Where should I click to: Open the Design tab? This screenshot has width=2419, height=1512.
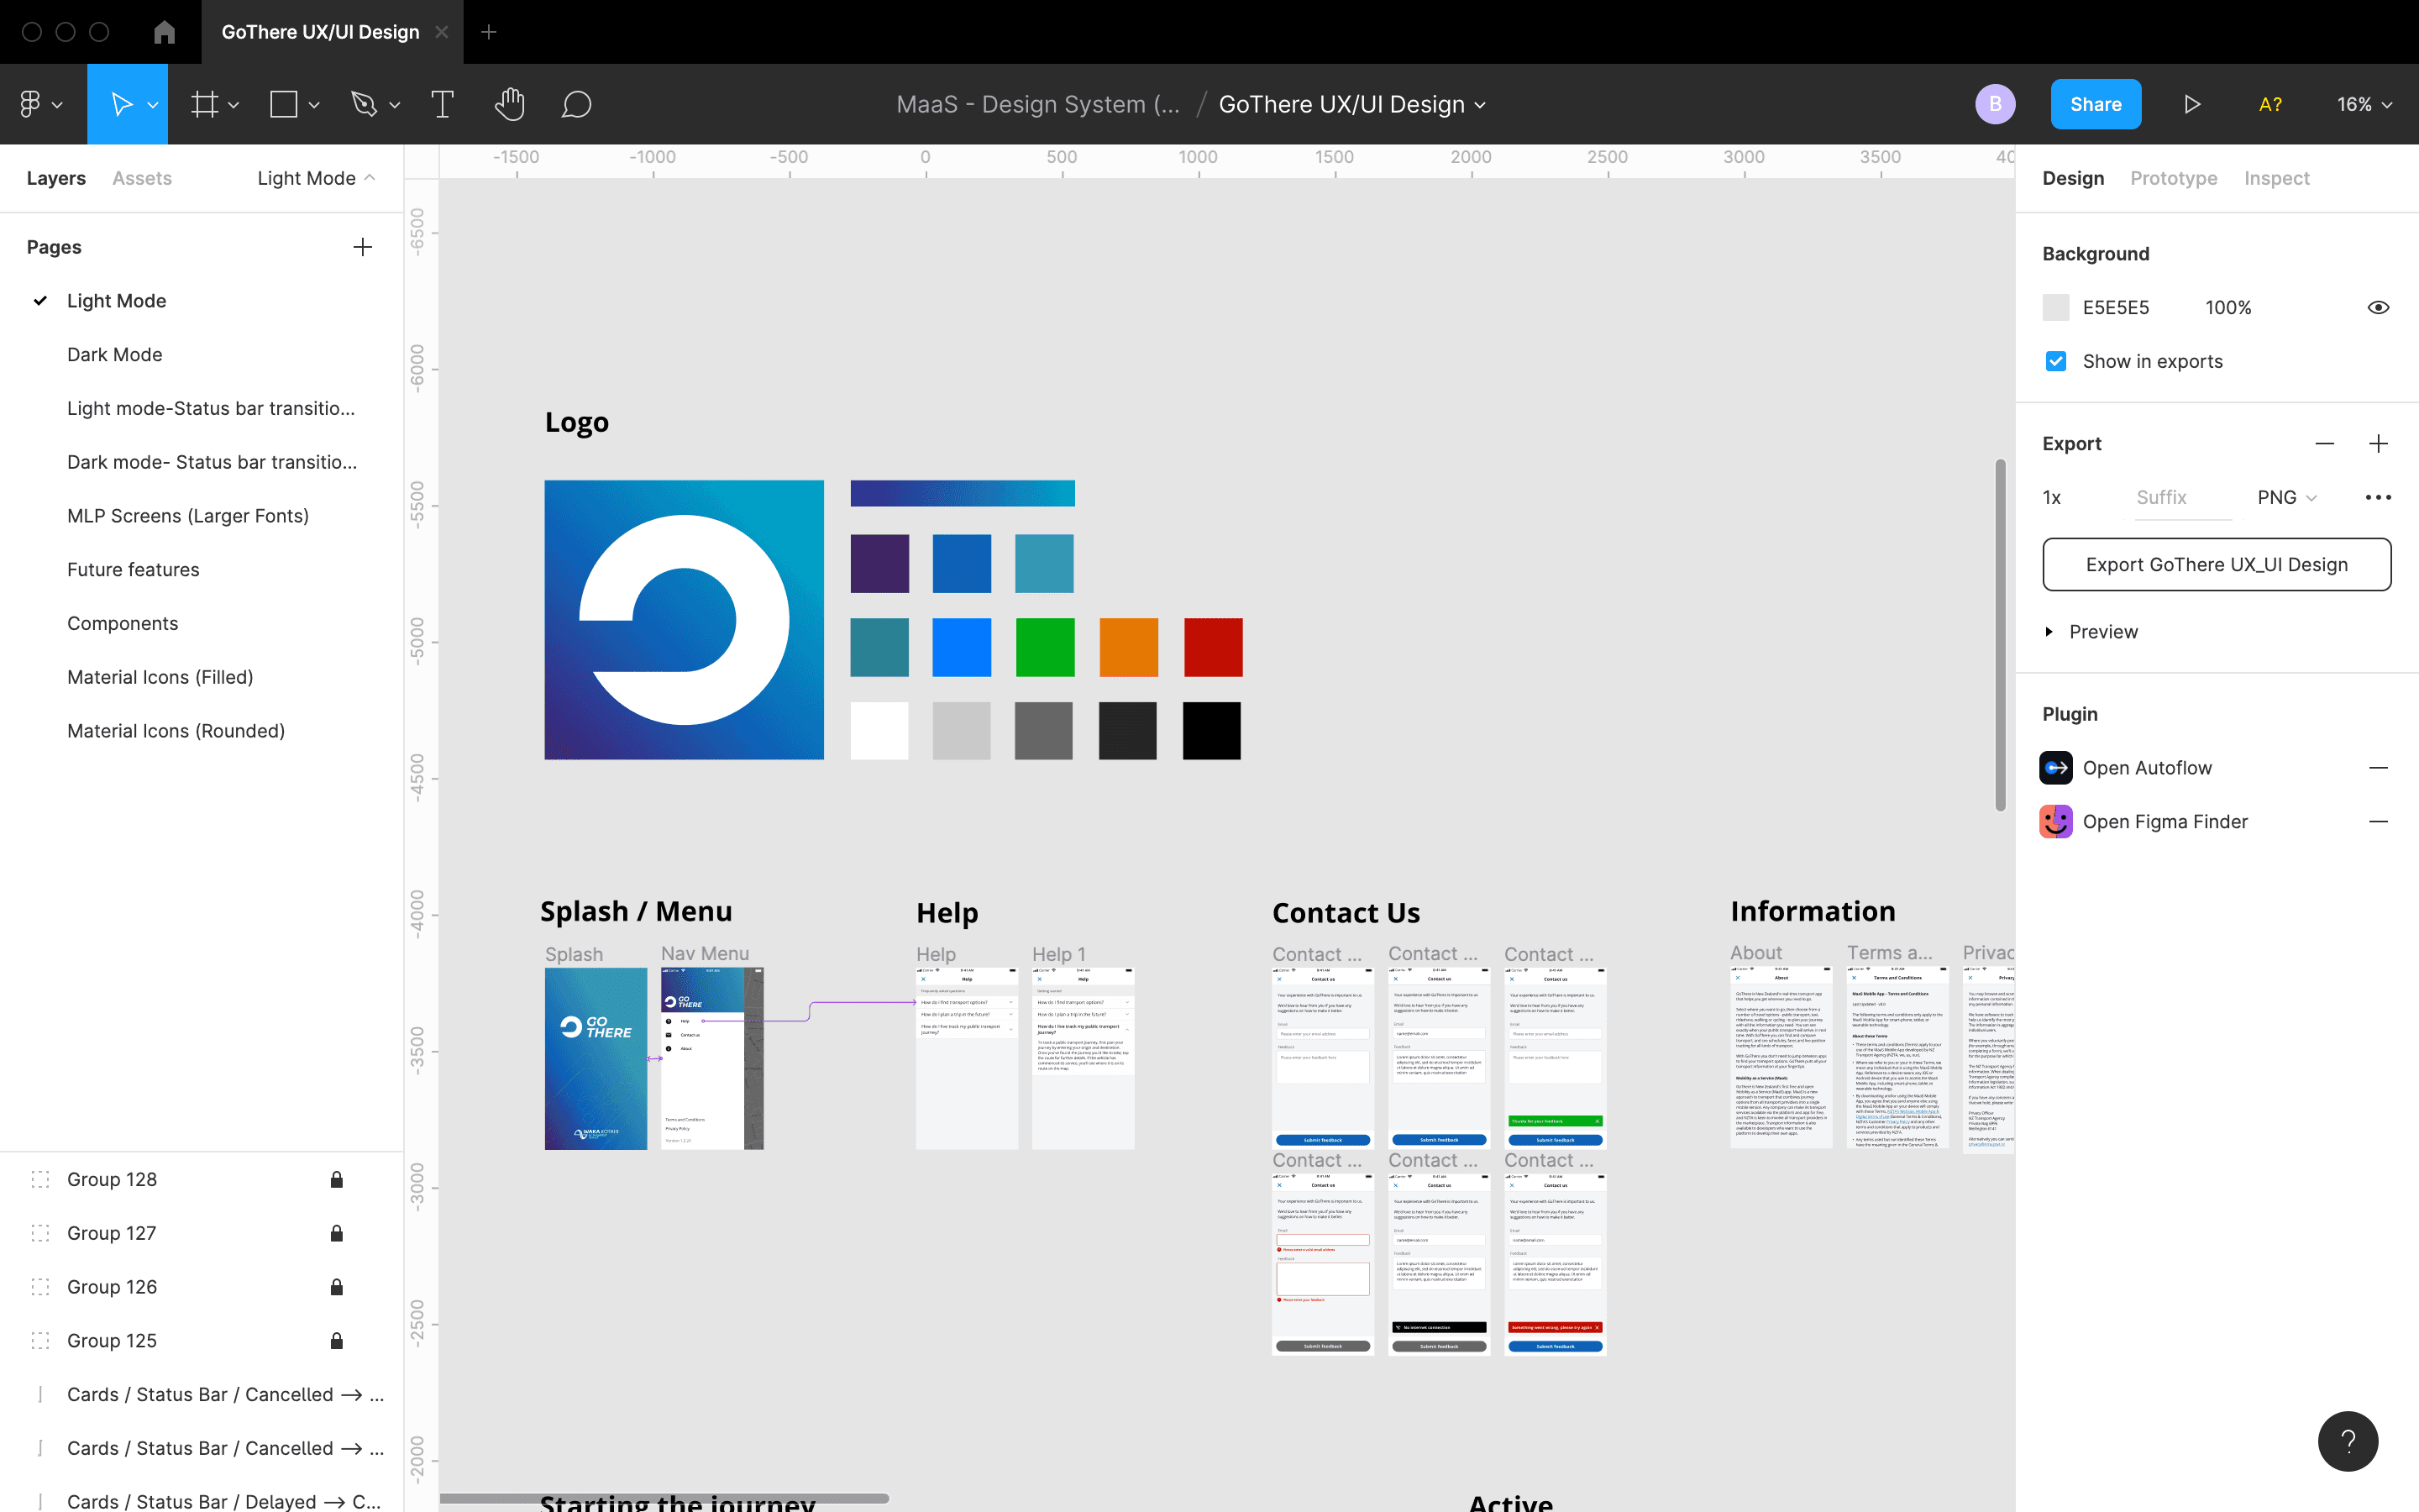2072,178
